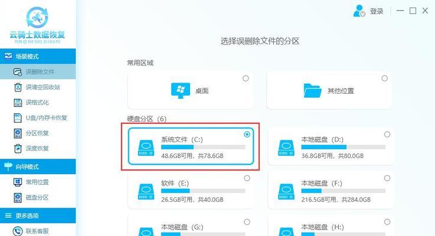This screenshot has height=236, width=435.
Task: Click the 本地磁盘 (H:) label
Action: (x=323, y=227)
